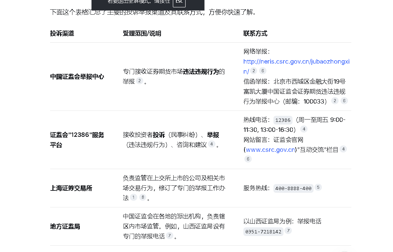Click '以山西证监局为例:举报电话' text

click(x=282, y=221)
